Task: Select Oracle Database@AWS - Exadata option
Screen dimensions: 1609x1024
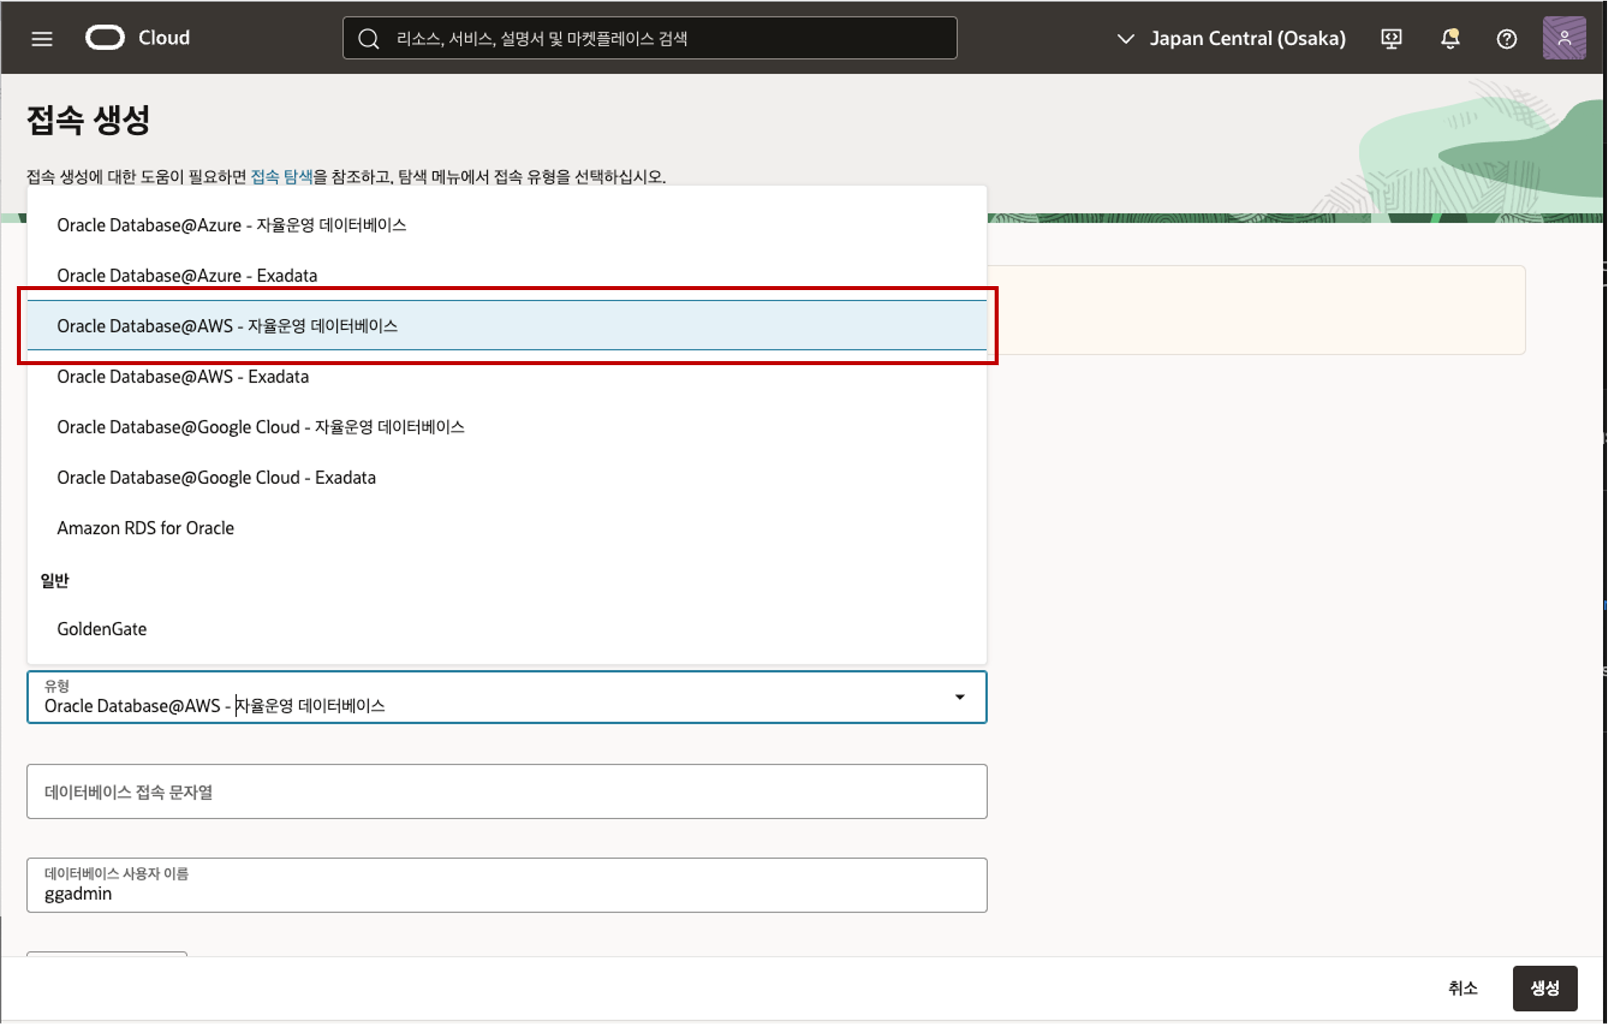Action: (x=182, y=376)
